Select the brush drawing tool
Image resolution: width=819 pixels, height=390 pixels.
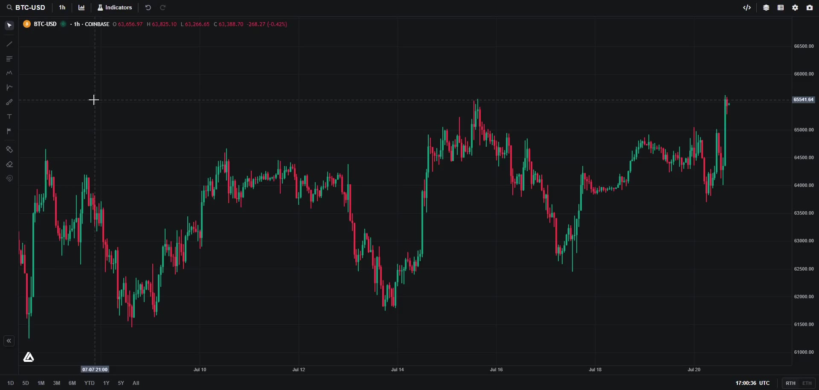click(x=9, y=102)
